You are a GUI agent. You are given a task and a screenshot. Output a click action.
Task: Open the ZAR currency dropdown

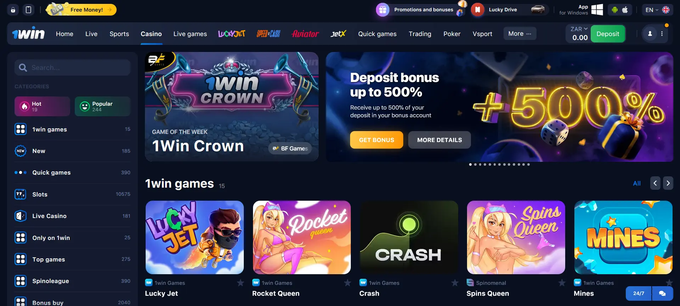click(x=579, y=29)
